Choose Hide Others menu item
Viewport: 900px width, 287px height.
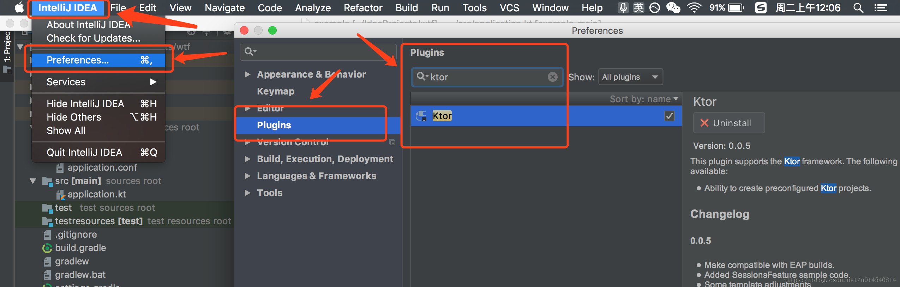(98, 117)
